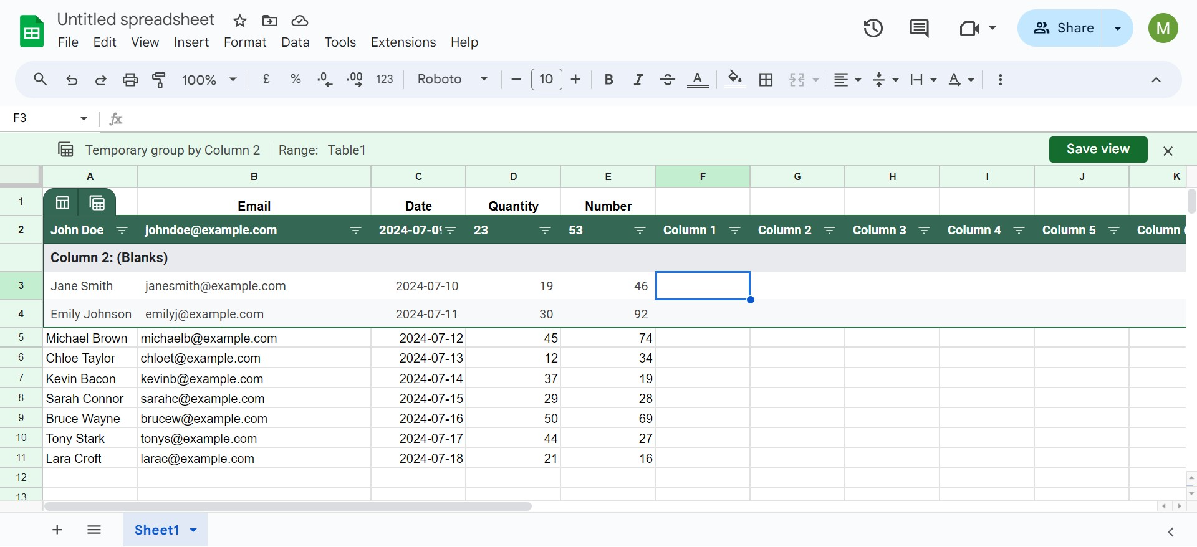Screen dimensions: 1197x547
Task: Click the group-by view icon in cell A1
Action: point(97,202)
